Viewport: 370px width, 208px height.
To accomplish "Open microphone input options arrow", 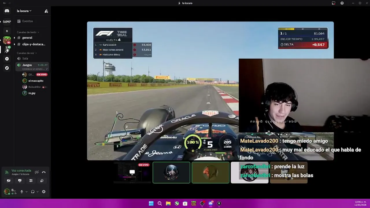I will pos(27,192).
